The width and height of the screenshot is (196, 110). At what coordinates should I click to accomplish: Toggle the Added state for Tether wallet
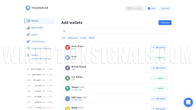point(159,88)
